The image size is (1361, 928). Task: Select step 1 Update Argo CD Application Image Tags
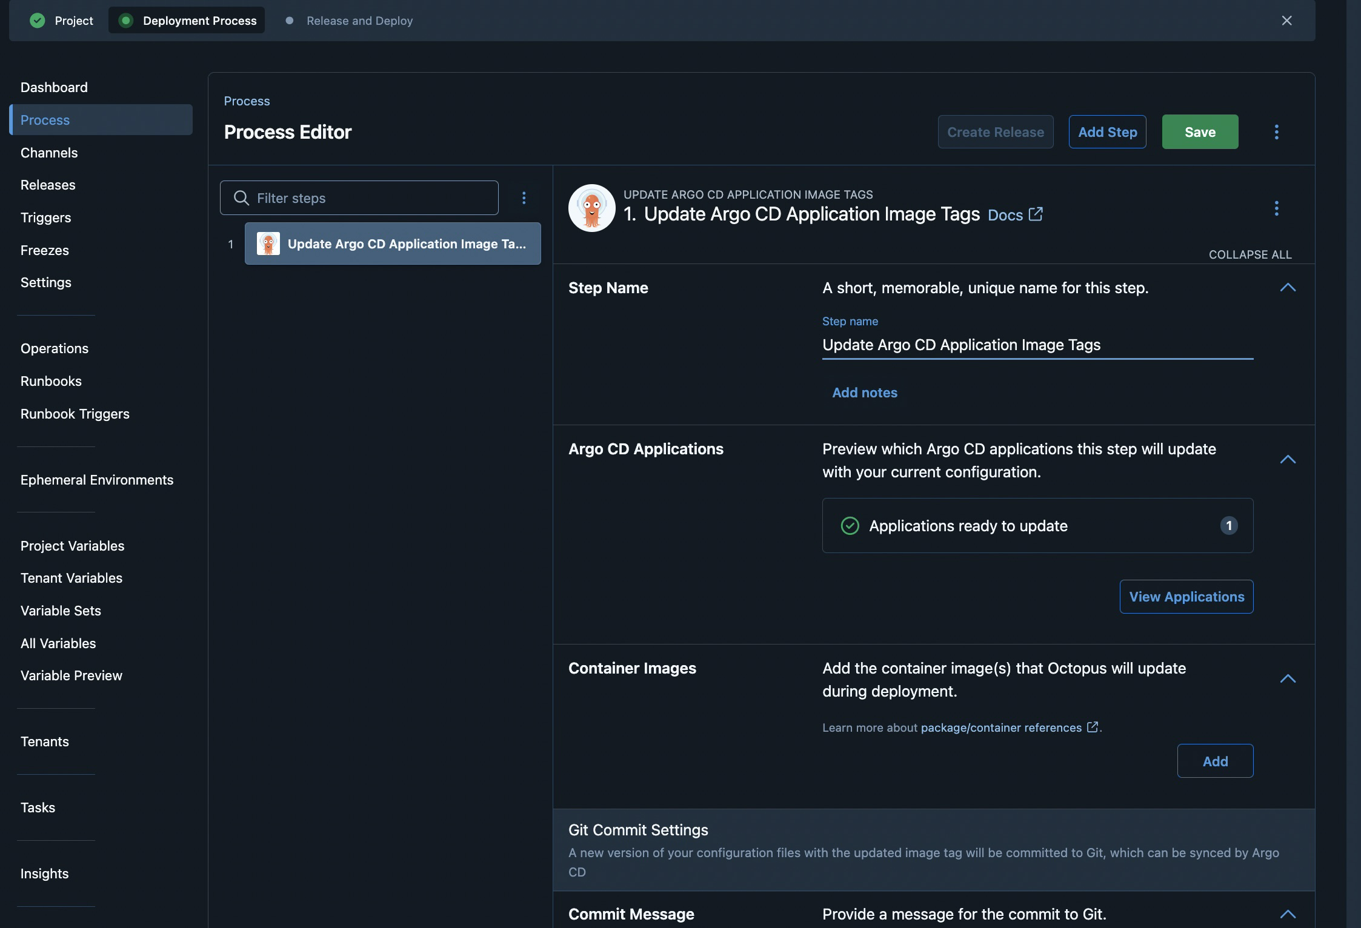393,244
